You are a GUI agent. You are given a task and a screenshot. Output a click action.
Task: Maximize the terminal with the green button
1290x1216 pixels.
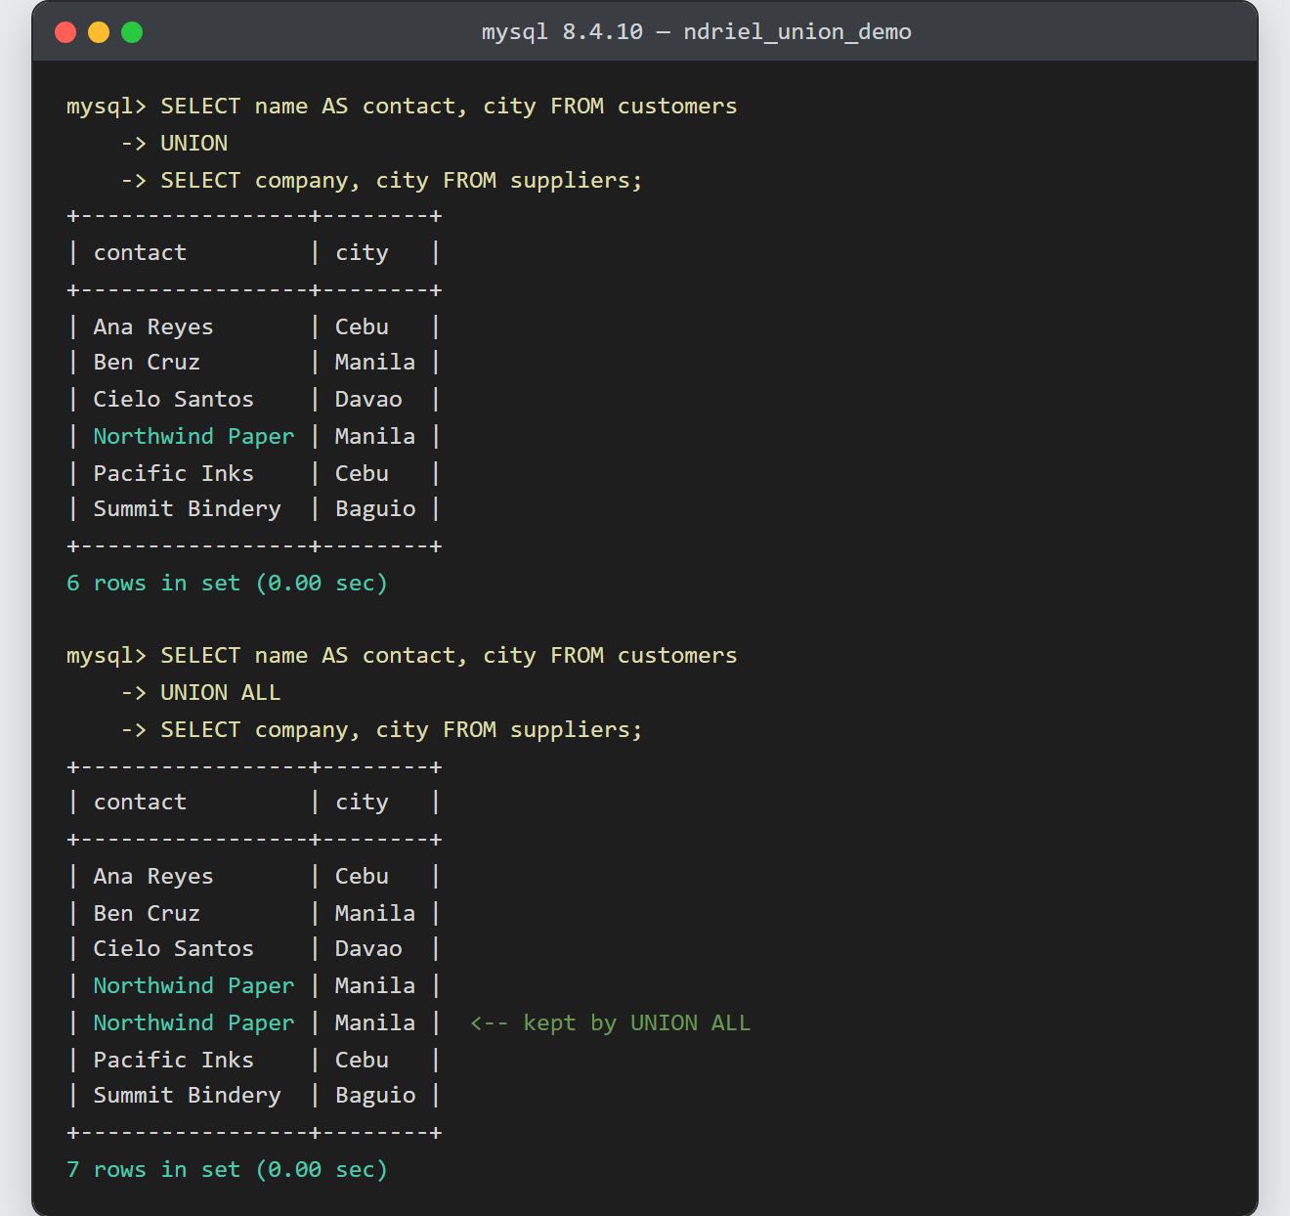point(132,32)
